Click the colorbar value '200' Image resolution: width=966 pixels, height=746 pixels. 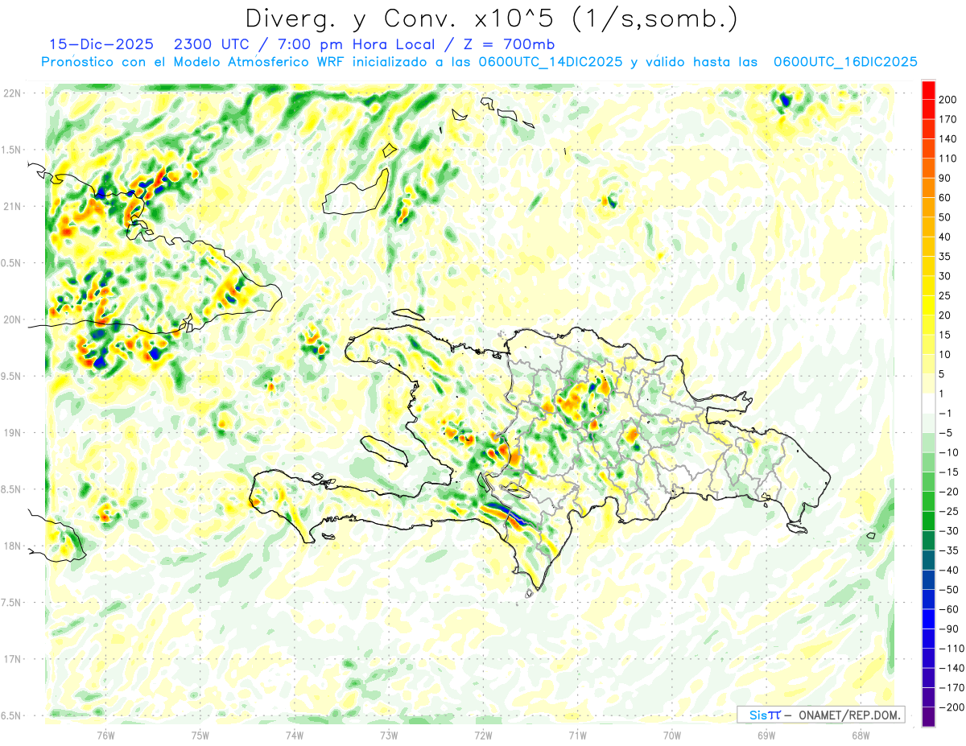pos(948,98)
